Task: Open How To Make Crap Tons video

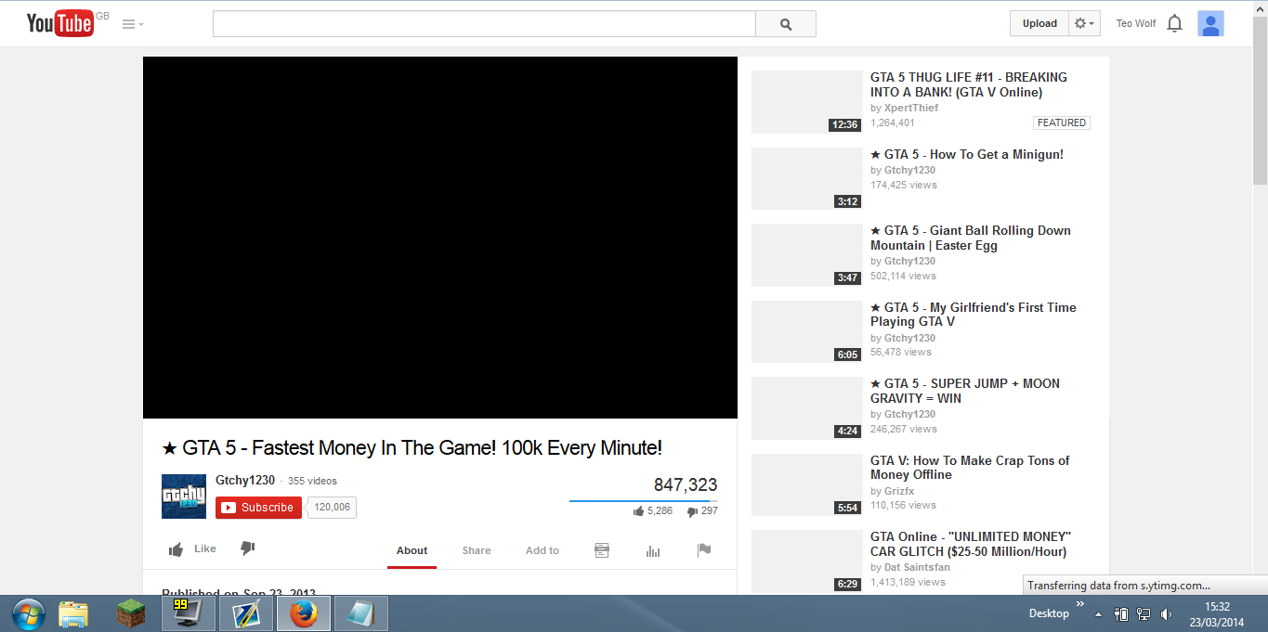Action: coord(970,468)
